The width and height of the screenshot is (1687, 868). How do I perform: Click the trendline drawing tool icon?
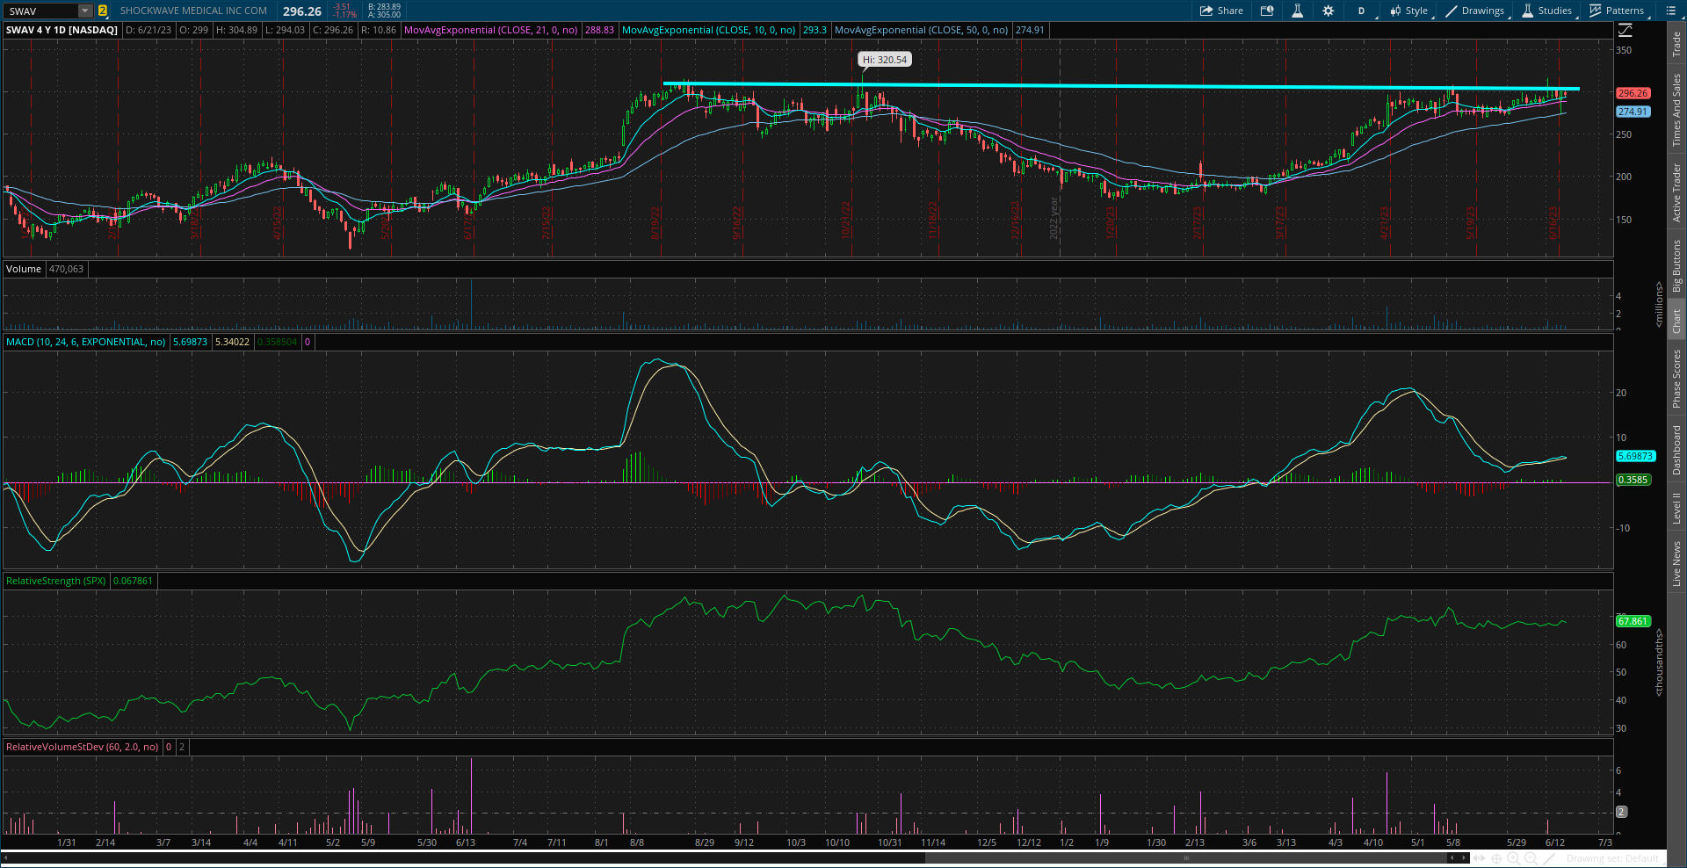click(x=1549, y=858)
